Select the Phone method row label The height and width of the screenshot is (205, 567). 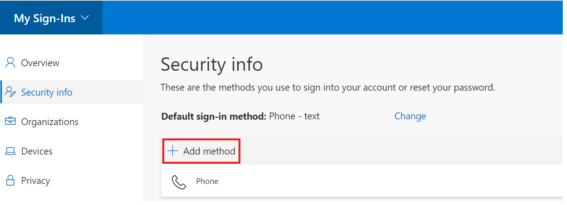(207, 181)
